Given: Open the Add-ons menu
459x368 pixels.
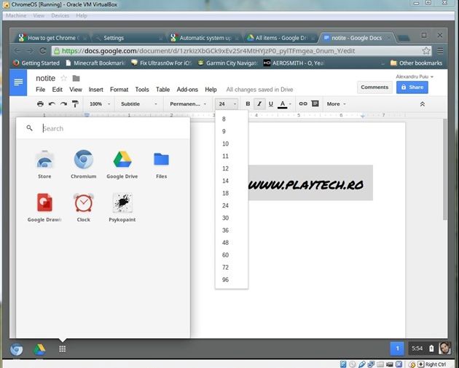Looking at the screenshot, I should click(187, 90).
